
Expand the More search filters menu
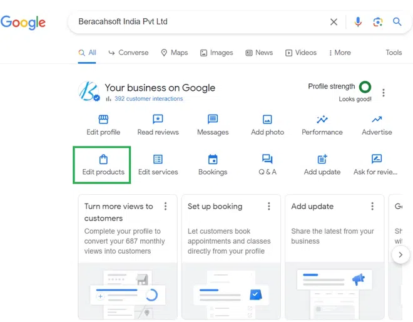click(340, 53)
